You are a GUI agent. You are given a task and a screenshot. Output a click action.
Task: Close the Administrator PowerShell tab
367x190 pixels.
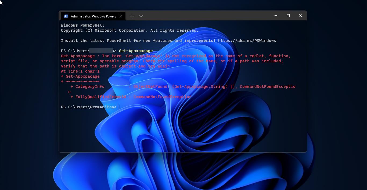(121, 16)
